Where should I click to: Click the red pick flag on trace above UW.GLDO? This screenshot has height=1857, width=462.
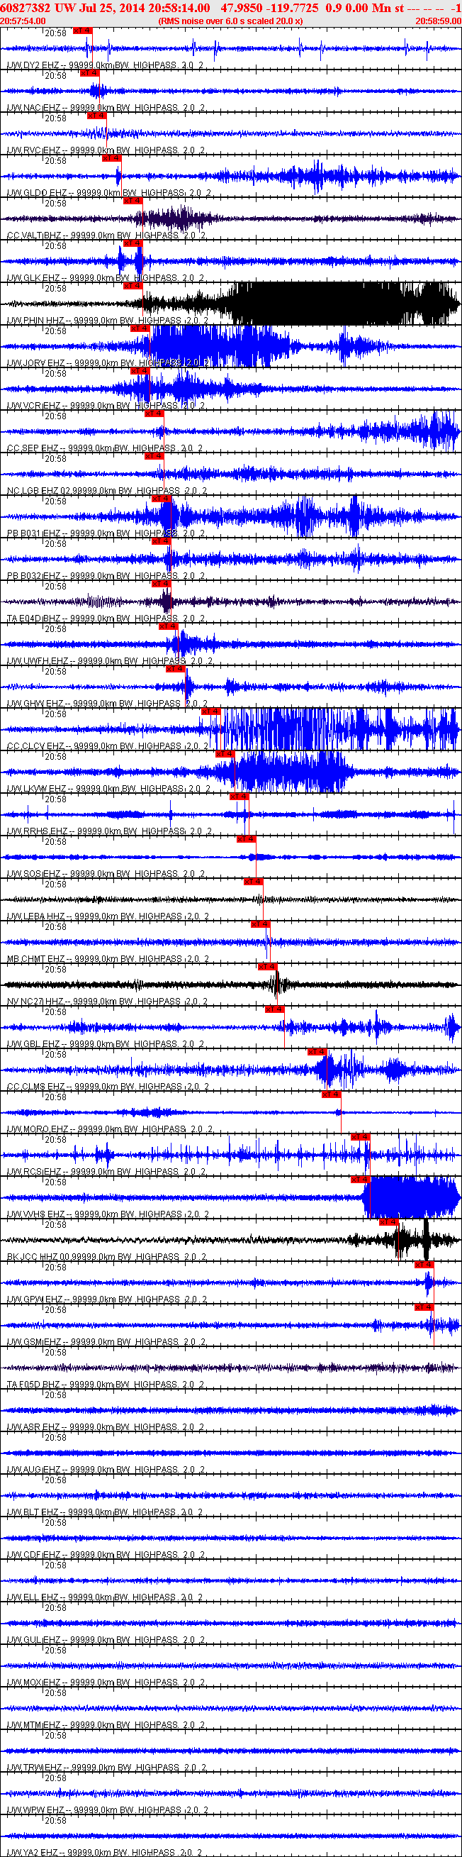coord(111,158)
